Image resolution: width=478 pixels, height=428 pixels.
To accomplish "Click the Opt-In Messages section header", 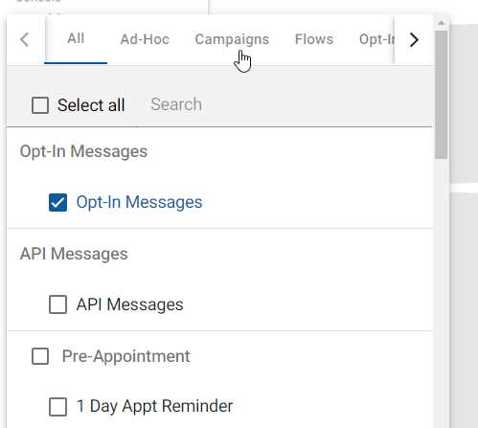I will (x=83, y=151).
